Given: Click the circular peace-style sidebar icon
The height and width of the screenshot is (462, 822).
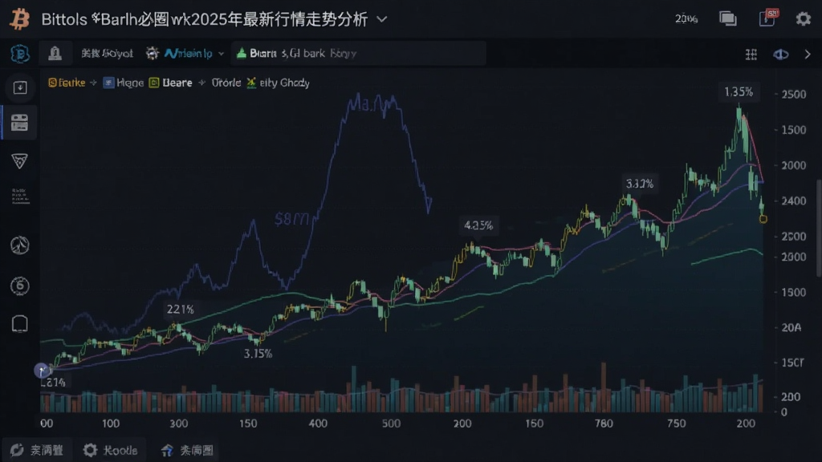Looking at the screenshot, I should click(x=19, y=245).
